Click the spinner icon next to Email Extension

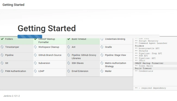[69, 71]
